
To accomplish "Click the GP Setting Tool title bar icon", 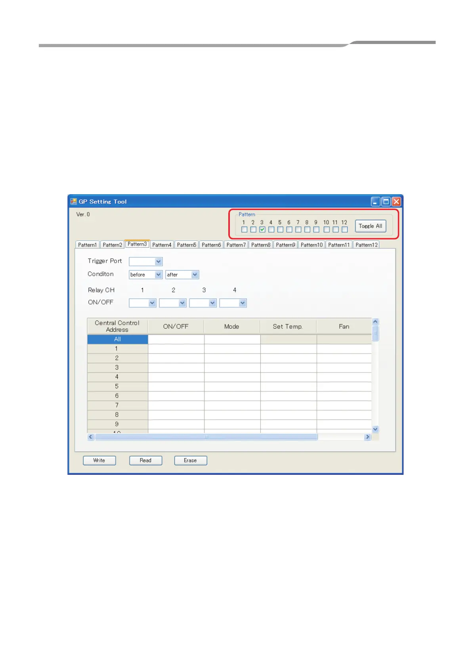I will (73, 201).
